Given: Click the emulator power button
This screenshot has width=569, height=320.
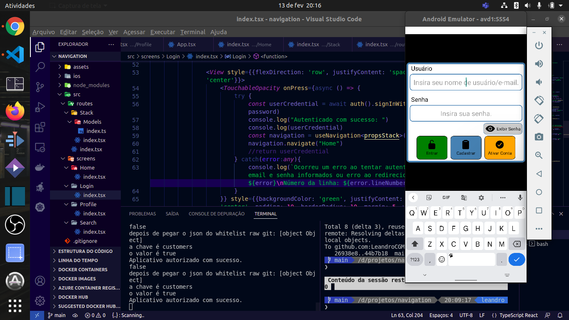Looking at the screenshot, I should [x=539, y=45].
